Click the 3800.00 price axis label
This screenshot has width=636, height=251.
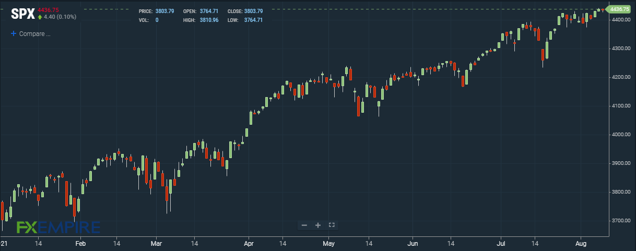621,192
